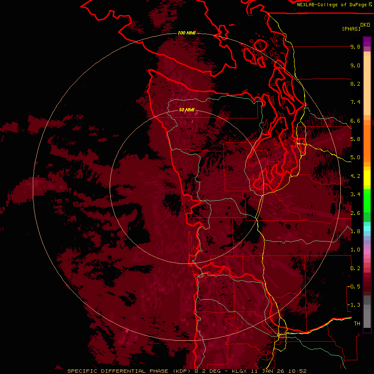Screen dimensions: 374x374
Task: Select the -0.5 scale label
Action: (x=354, y=287)
